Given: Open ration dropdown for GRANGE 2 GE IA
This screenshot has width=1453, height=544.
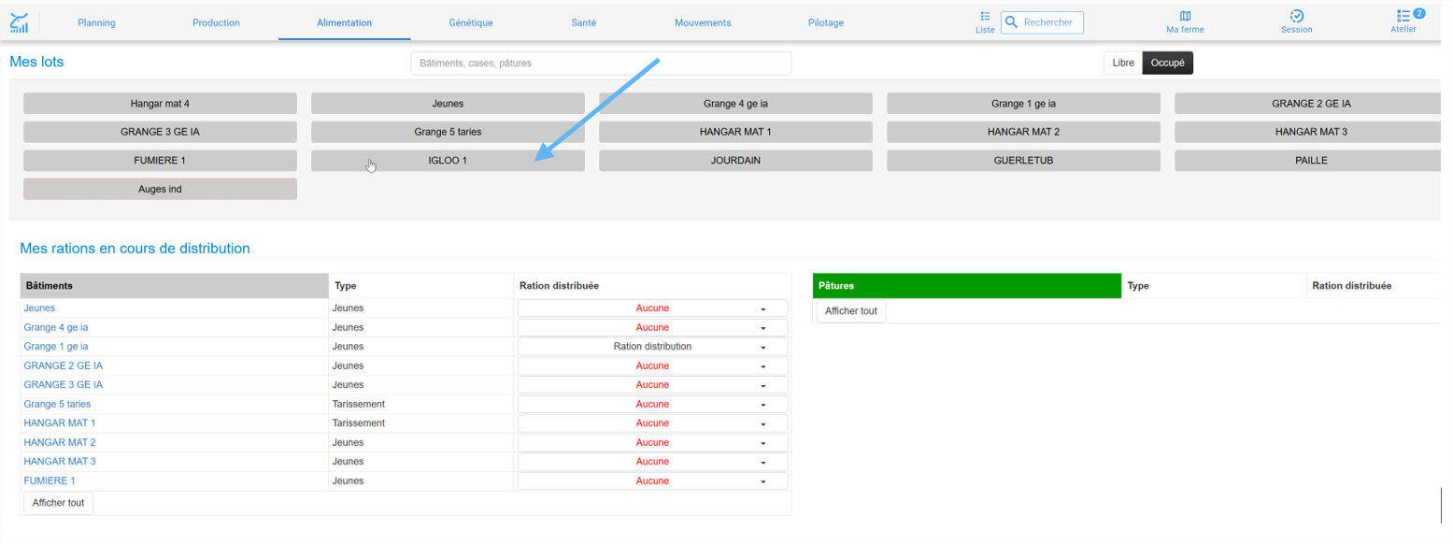Looking at the screenshot, I should pos(653,365).
